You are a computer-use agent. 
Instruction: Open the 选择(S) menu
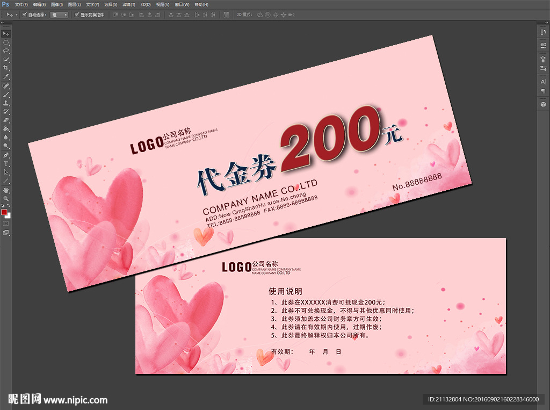111,4
